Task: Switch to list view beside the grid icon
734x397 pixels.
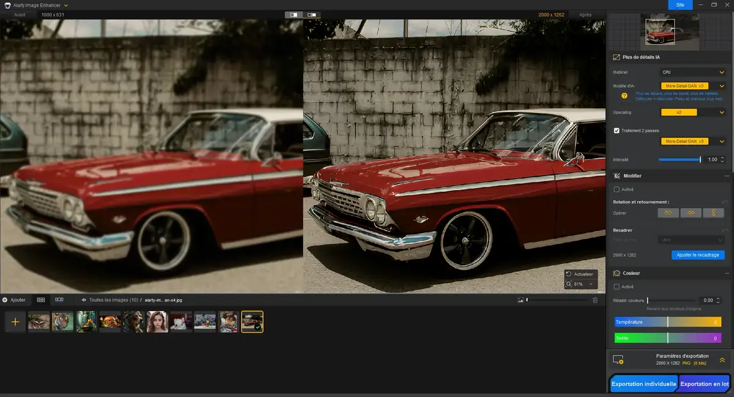Action: [59, 299]
